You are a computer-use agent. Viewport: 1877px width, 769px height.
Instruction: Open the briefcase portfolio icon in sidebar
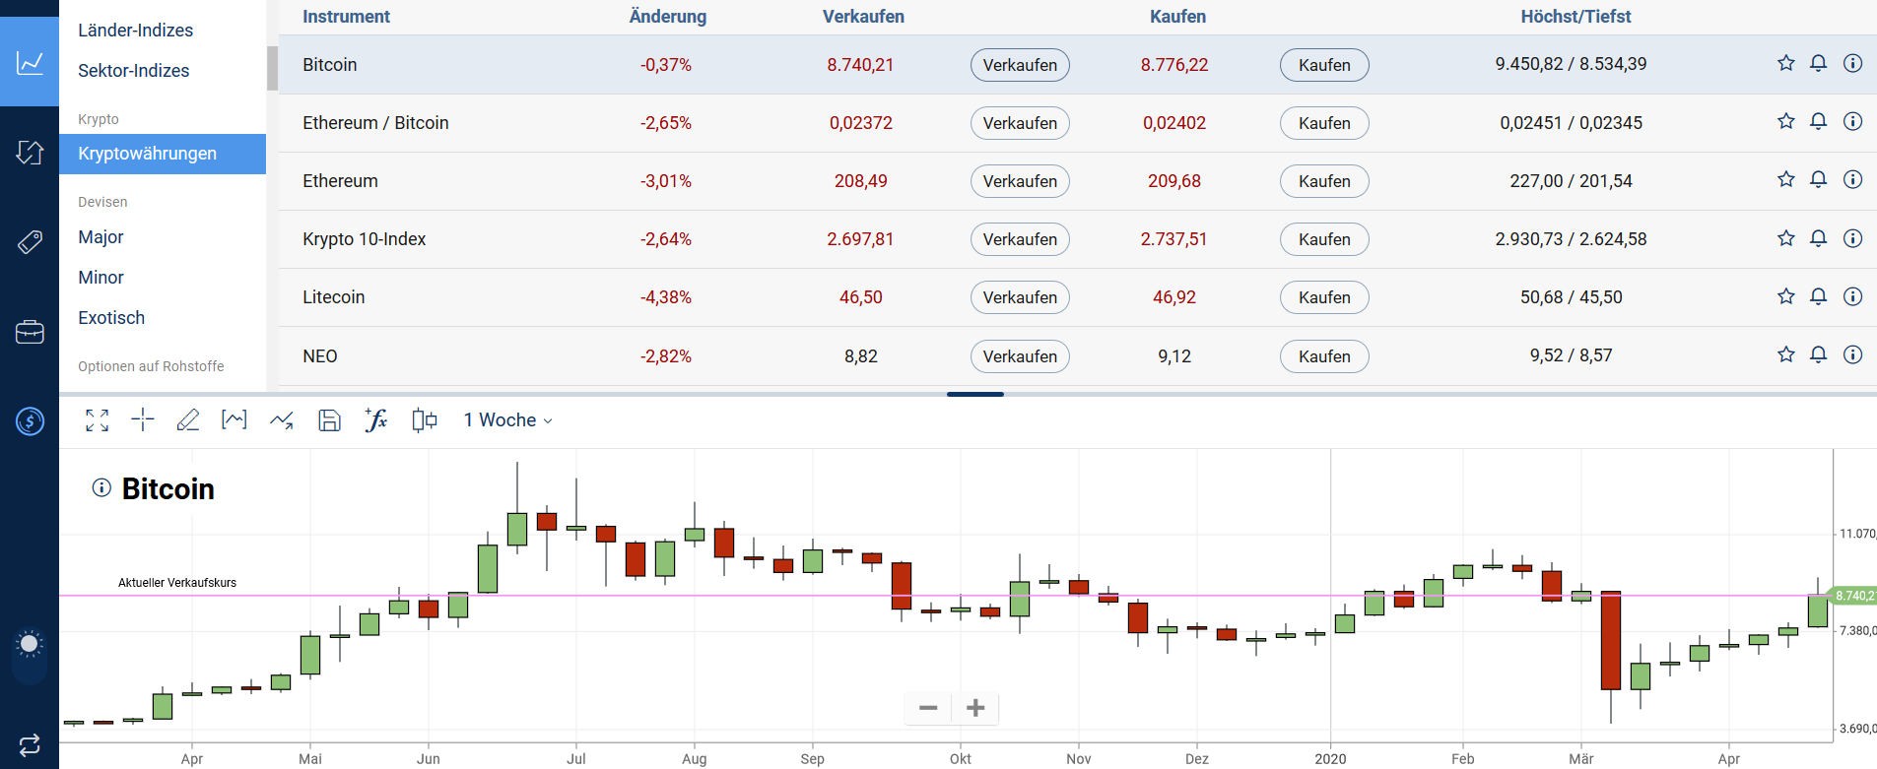point(30,332)
